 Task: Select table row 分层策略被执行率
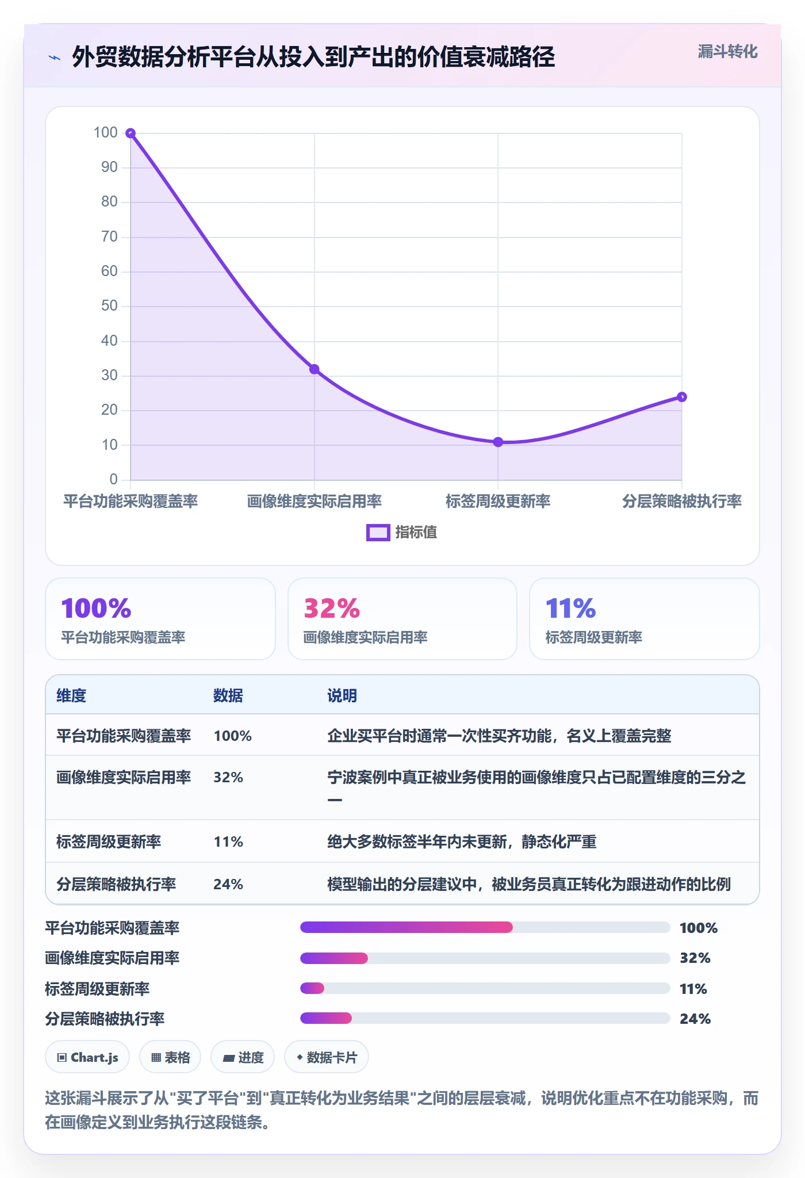tap(402, 883)
